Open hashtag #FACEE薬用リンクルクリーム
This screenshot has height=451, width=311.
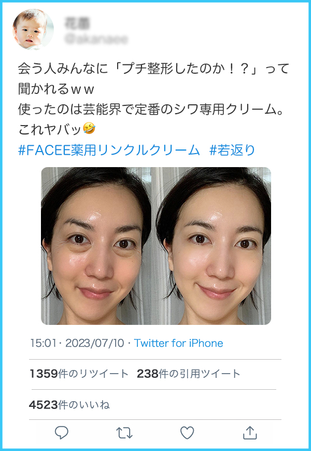point(109,150)
